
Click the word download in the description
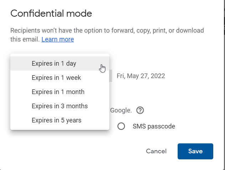pos(190,31)
